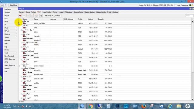194x109 pixels.
Task: Sort by the Uptime column header
Action: (x=92, y=19)
